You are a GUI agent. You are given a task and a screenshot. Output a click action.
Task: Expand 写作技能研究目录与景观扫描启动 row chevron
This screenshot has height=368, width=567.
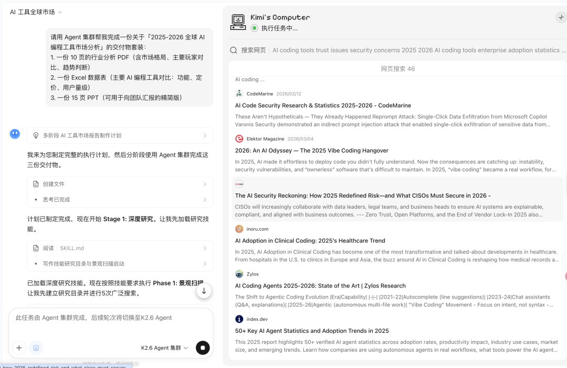pyautogui.click(x=205, y=264)
